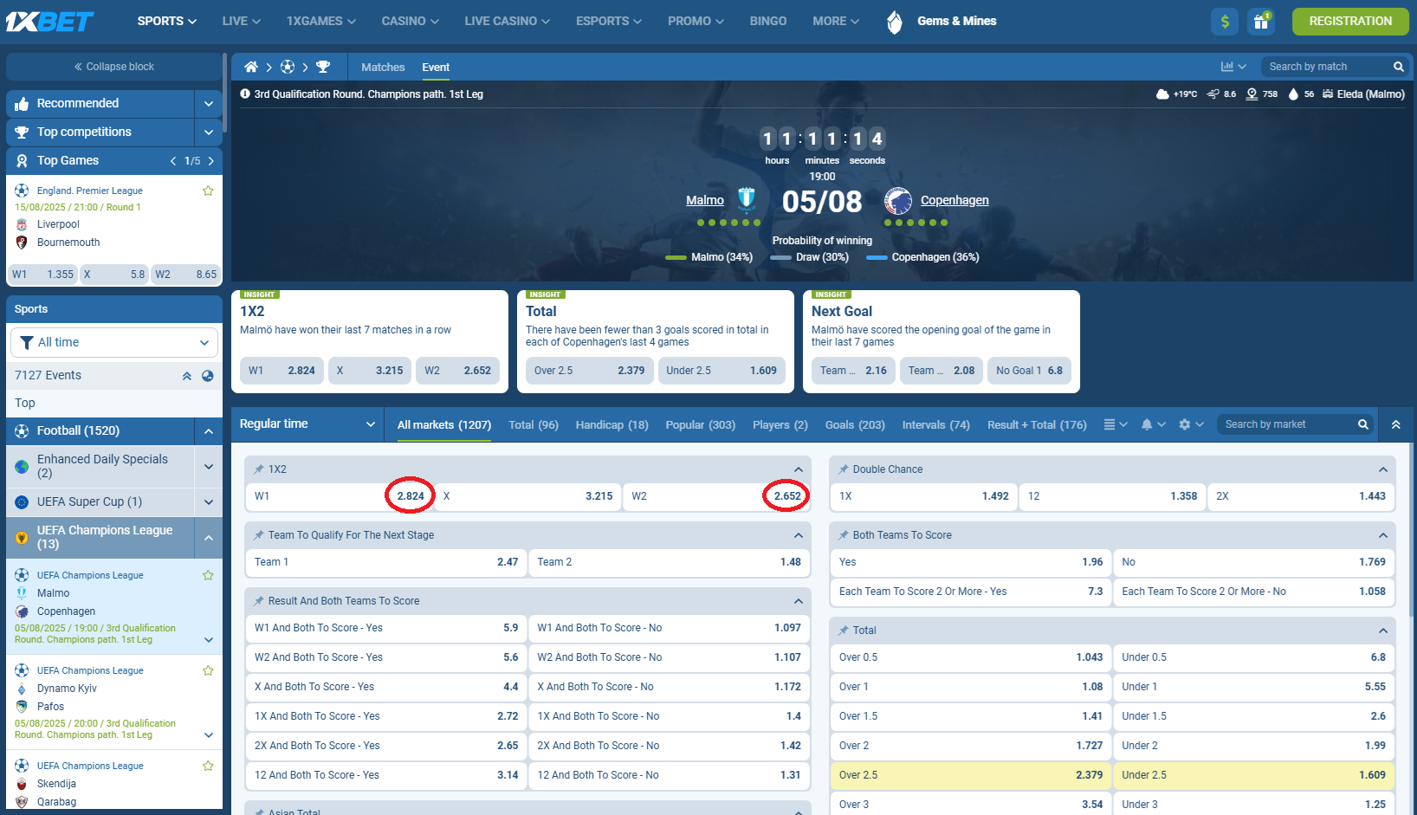Open BINGO page

(768, 21)
